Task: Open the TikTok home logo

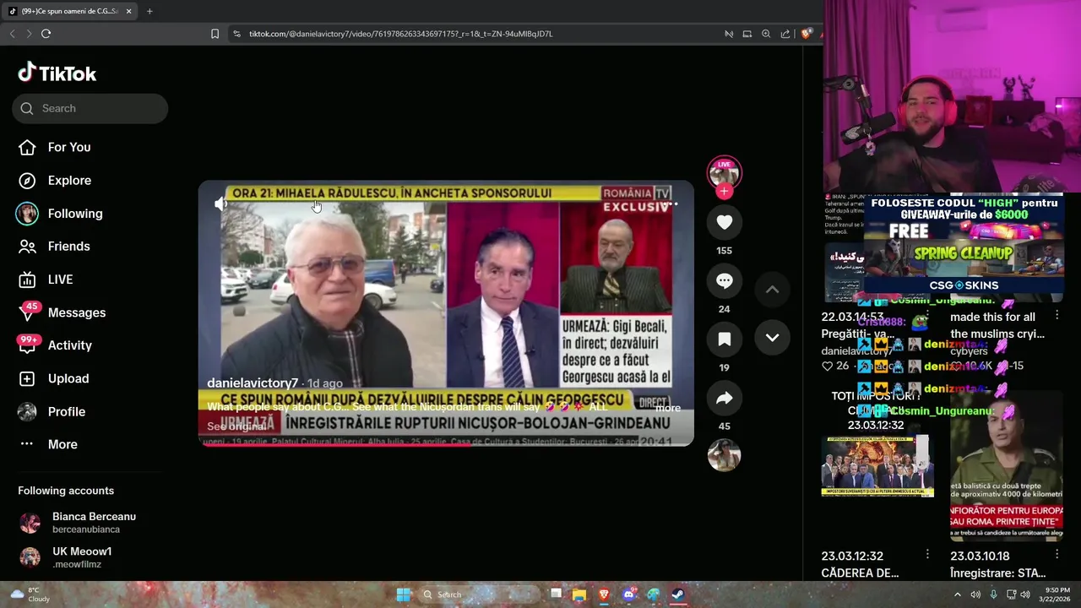Action: coord(57,73)
